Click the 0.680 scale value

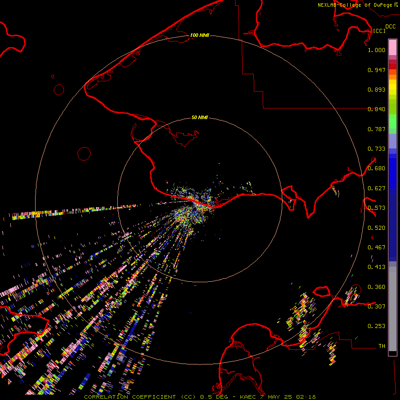pyautogui.click(x=376, y=168)
